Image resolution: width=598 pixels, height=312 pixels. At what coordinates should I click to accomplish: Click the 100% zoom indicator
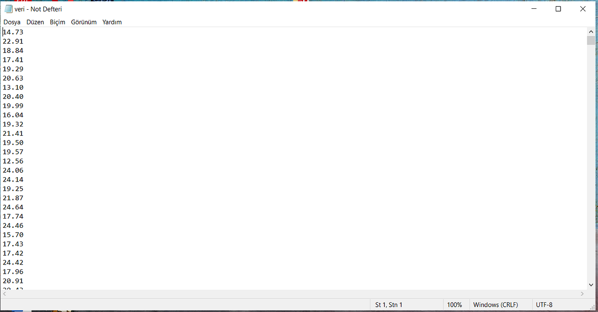(x=455, y=305)
